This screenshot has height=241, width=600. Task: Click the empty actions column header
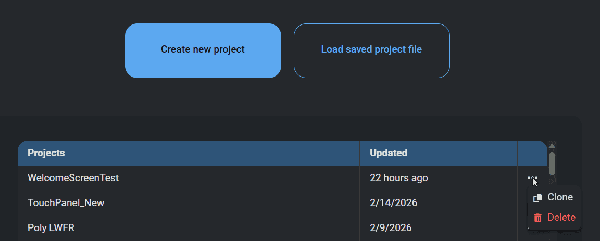532,153
